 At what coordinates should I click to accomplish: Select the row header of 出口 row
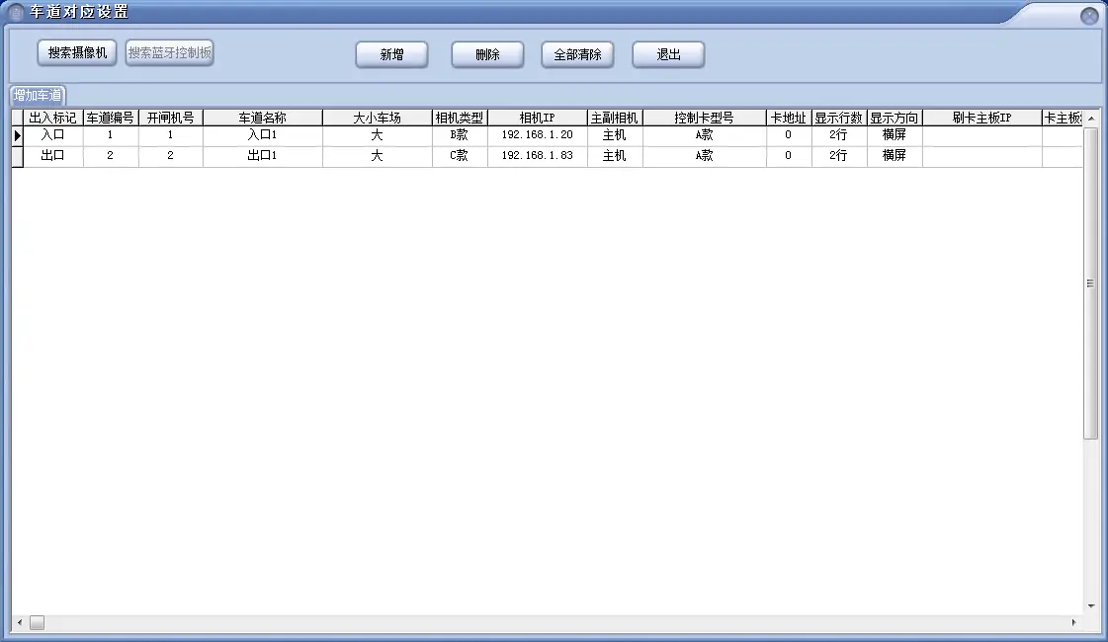(17, 156)
